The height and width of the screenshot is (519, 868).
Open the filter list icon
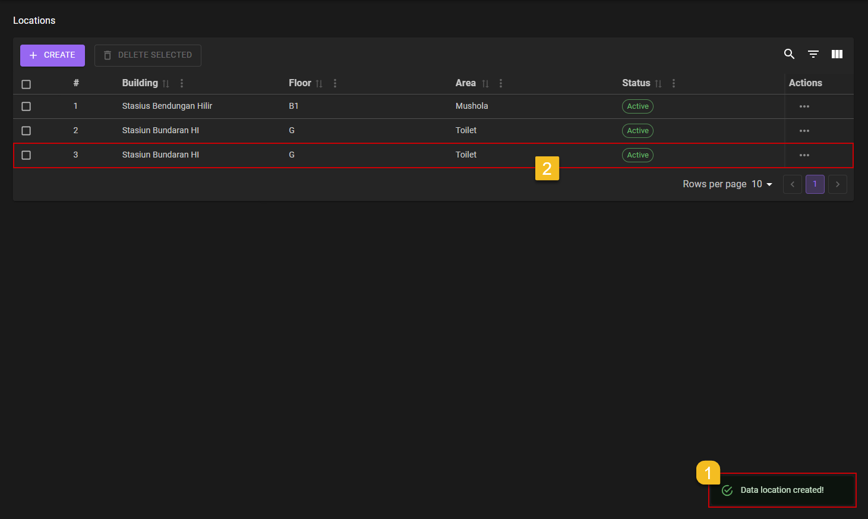pyautogui.click(x=813, y=54)
